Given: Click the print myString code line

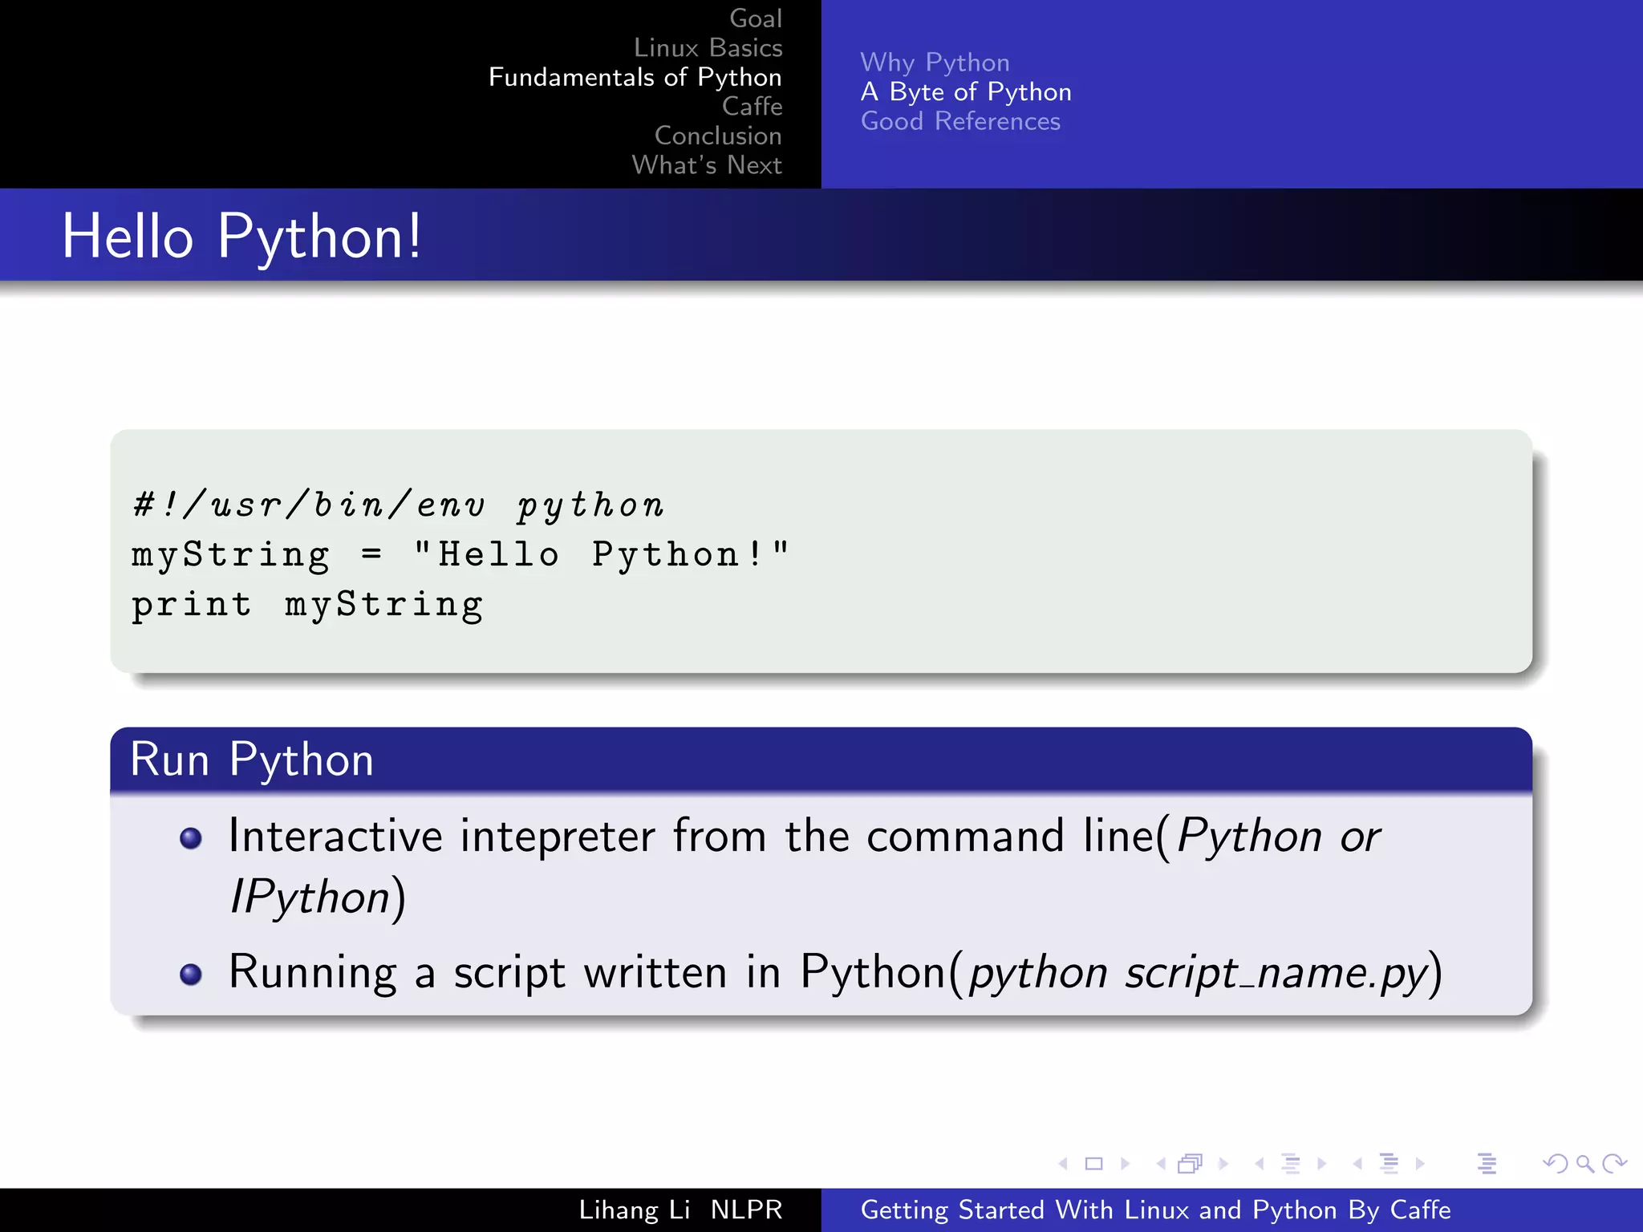Looking at the screenshot, I should [x=308, y=605].
